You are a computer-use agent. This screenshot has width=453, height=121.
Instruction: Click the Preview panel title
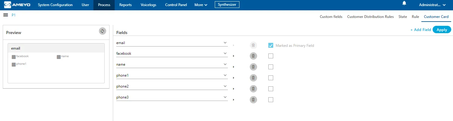pyautogui.click(x=14, y=33)
